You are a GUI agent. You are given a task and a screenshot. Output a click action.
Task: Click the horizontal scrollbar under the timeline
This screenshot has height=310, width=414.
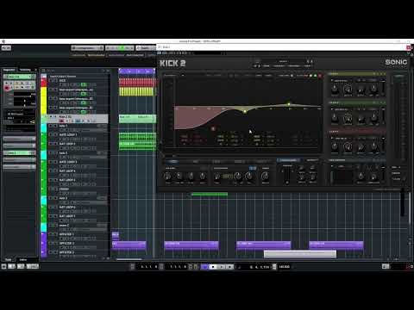[x=129, y=259]
